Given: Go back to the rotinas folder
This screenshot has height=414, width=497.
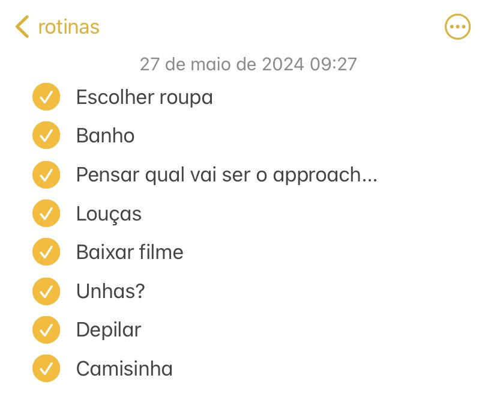Looking at the screenshot, I should pos(68,27).
